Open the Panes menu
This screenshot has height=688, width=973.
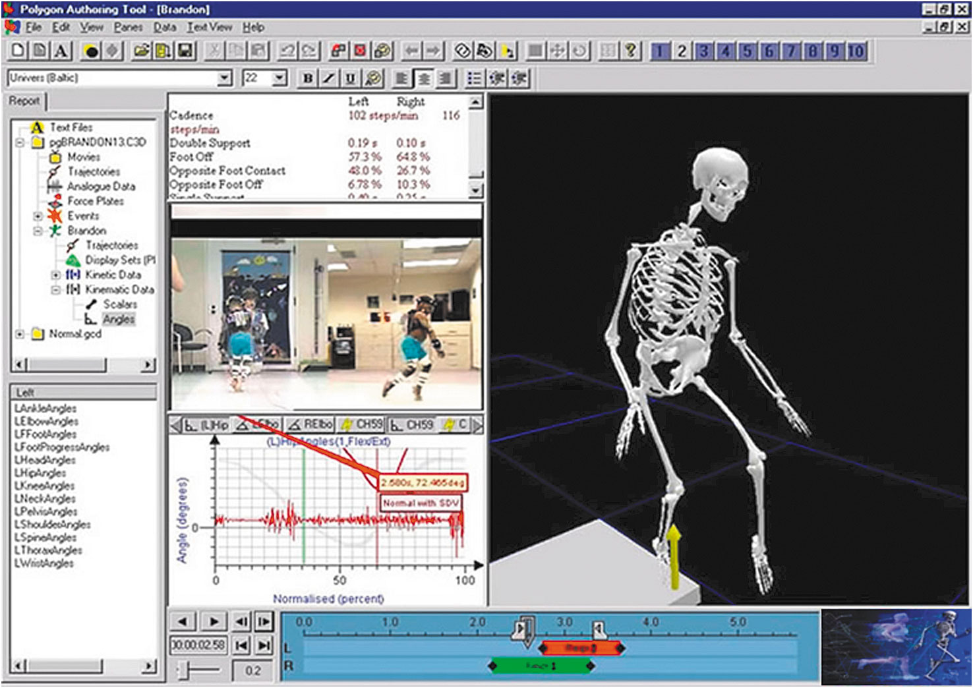click(128, 27)
